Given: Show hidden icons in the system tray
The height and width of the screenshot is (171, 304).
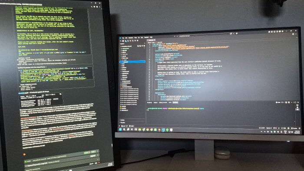Looking at the screenshot, I should [261, 132].
